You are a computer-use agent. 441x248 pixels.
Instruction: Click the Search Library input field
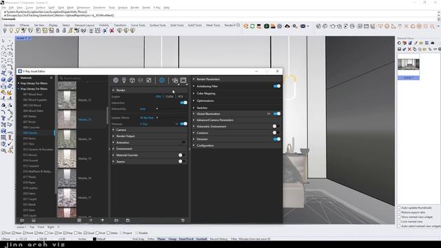coord(83,78)
